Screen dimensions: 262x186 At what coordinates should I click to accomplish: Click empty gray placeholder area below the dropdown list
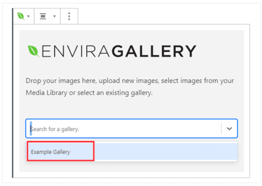pos(132,167)
